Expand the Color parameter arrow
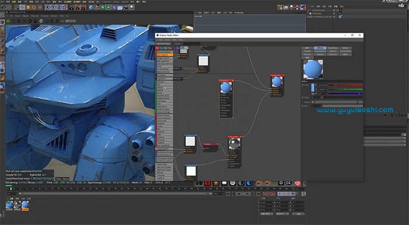Screen dimensions: 409x225 click(303, 85)
